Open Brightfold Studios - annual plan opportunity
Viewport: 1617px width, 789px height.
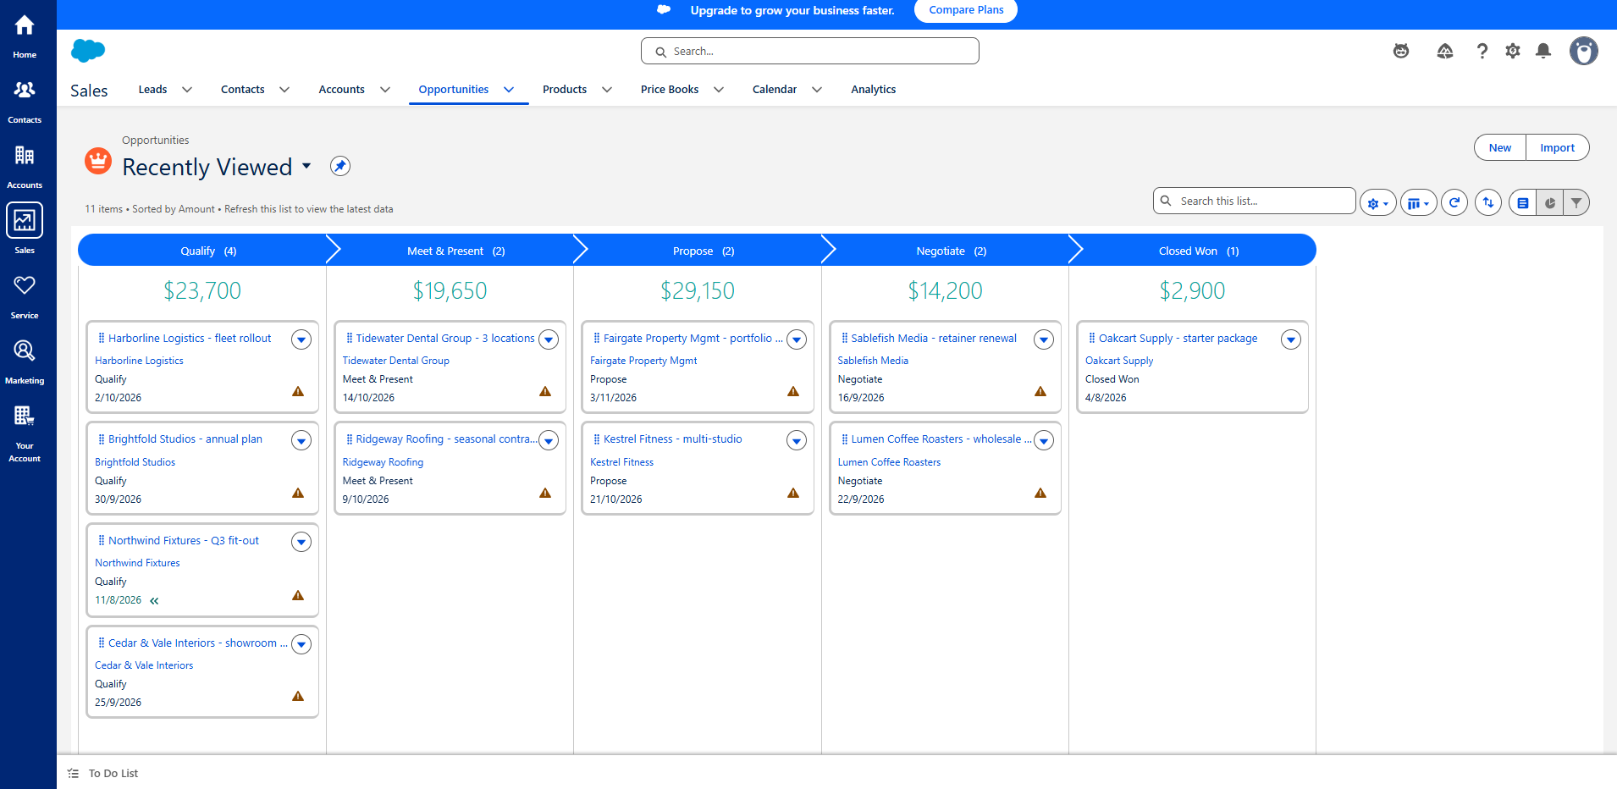(x=185, y=439)
